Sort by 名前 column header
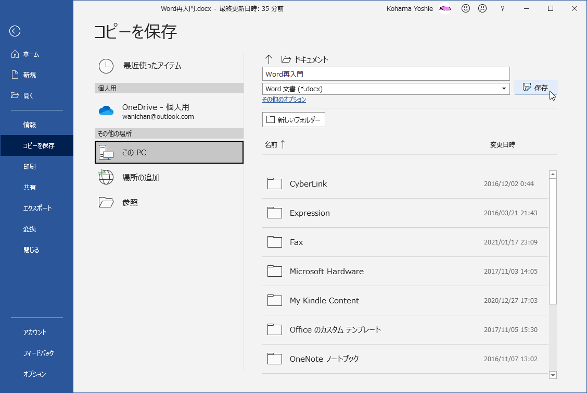This screenshot has height=393, width=587. (x=271, y=145)
